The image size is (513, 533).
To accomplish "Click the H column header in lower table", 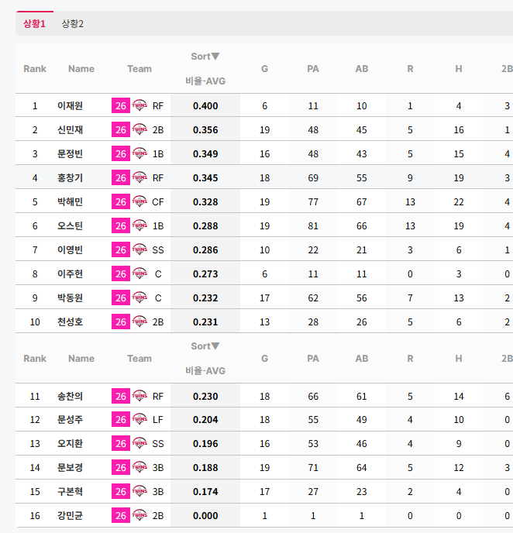I will pos(459,358).
